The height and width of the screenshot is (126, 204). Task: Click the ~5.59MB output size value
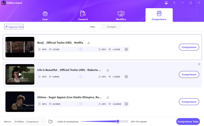116,77
